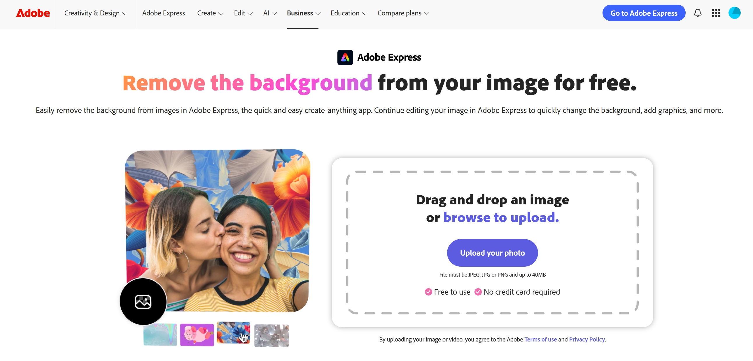Image resolution: width=753 pixels, height=361 pixels.
Task: Click browse to upload
Action: pyautogui.click(x=501, y=217)
